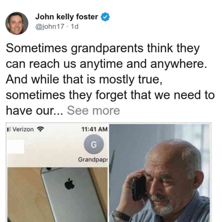Open the John kelly foster display name
The height and width of the screenshot is (222, 222).
click(x=67, y=17)
